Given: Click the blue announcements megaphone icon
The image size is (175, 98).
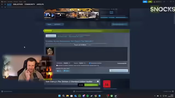Looking at the screenshot, I should (x=145, y=2).
